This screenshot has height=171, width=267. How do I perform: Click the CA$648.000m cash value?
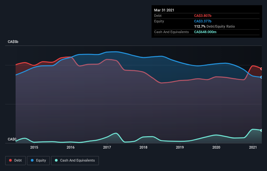click(205, 32)
